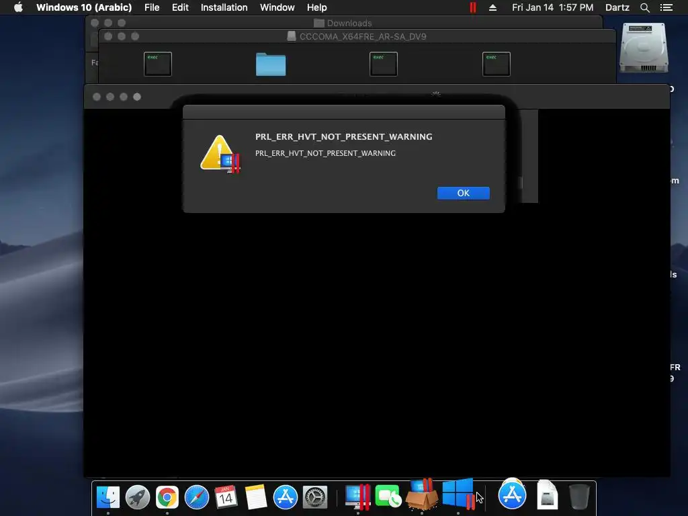Select the exec file right of folder
The height and width of the screenshot is (516, 688).
click(x=384, y=64)
